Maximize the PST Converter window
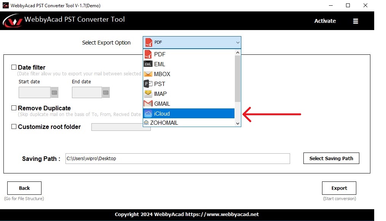Viewport: 386px width, 221px height. [x=348, y=5]
